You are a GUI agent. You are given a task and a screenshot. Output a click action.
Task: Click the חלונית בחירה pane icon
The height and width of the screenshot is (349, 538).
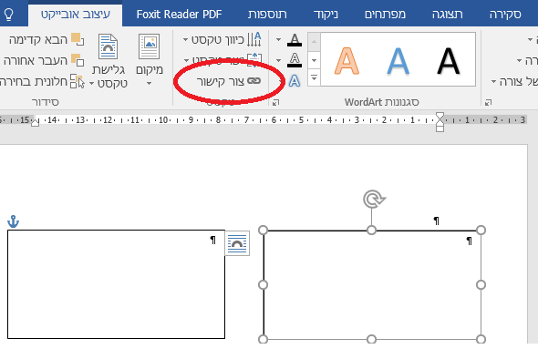click(x=78, y=81)
